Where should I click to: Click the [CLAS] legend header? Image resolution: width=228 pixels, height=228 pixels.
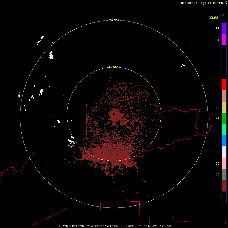(x=214, y=17)
